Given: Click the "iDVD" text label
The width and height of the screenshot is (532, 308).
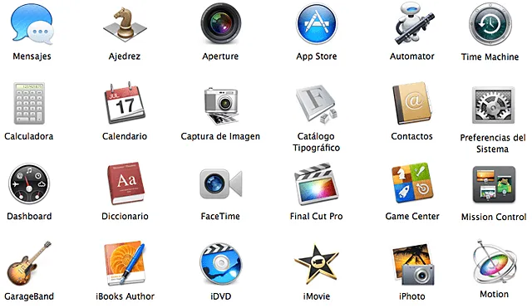Looking at the screenshot, I should [x=221, y=296].
